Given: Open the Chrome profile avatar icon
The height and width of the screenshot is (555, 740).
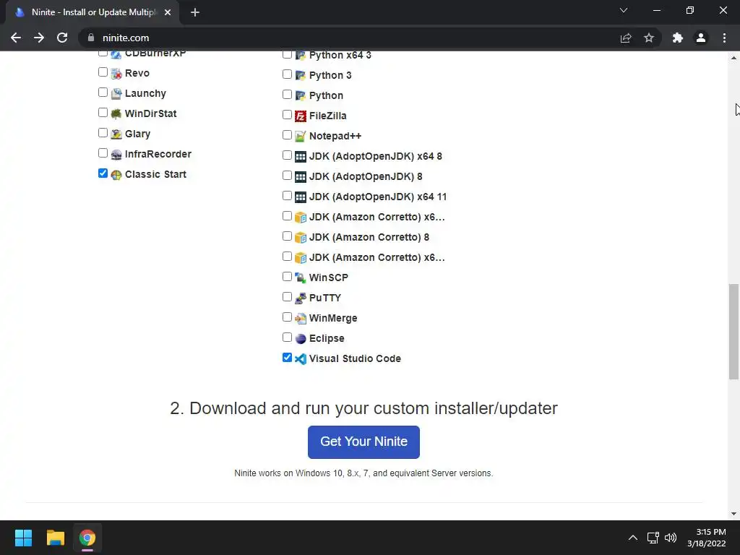Looking at the screenshot, I should tap(701, 38).
